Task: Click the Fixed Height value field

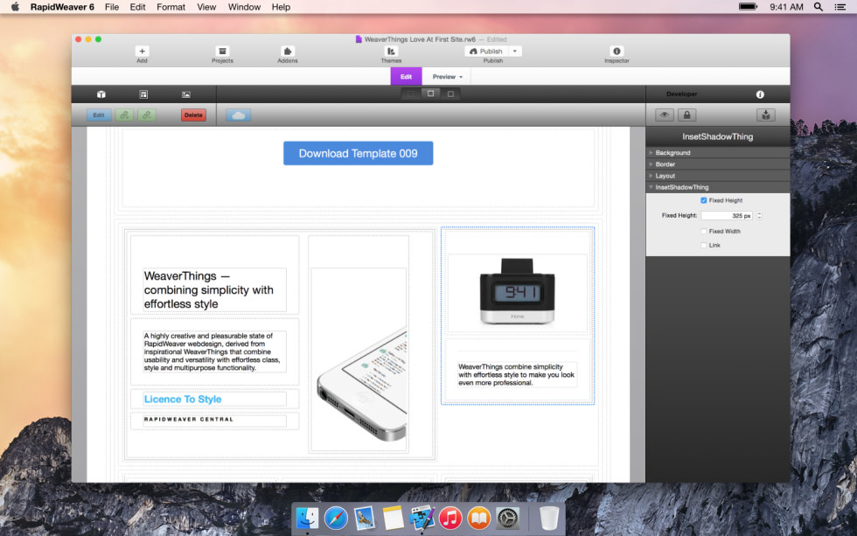Action: click(727, 216)
